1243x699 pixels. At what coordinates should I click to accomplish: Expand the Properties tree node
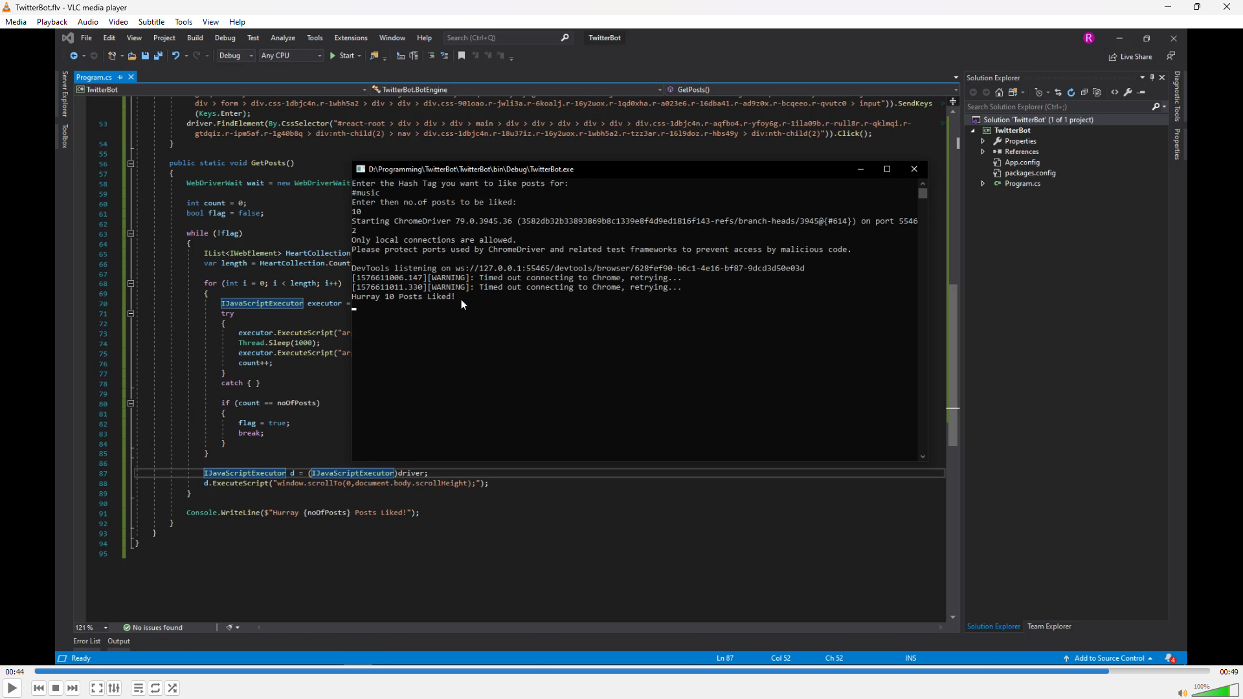983,141
